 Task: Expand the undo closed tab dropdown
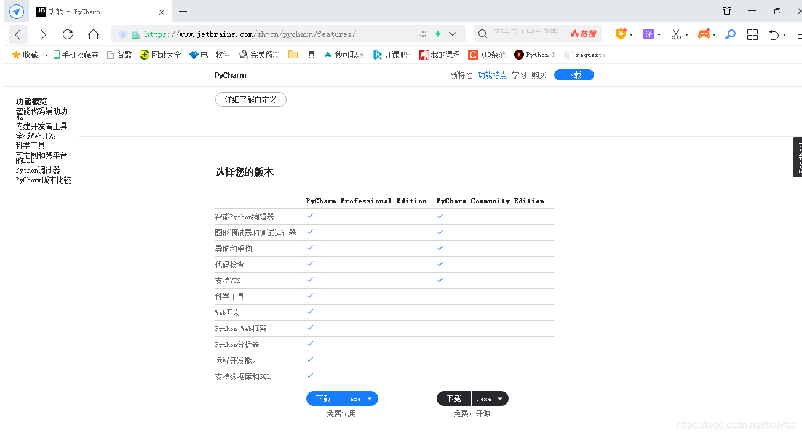pyautogui.click(x=785, y=35)
